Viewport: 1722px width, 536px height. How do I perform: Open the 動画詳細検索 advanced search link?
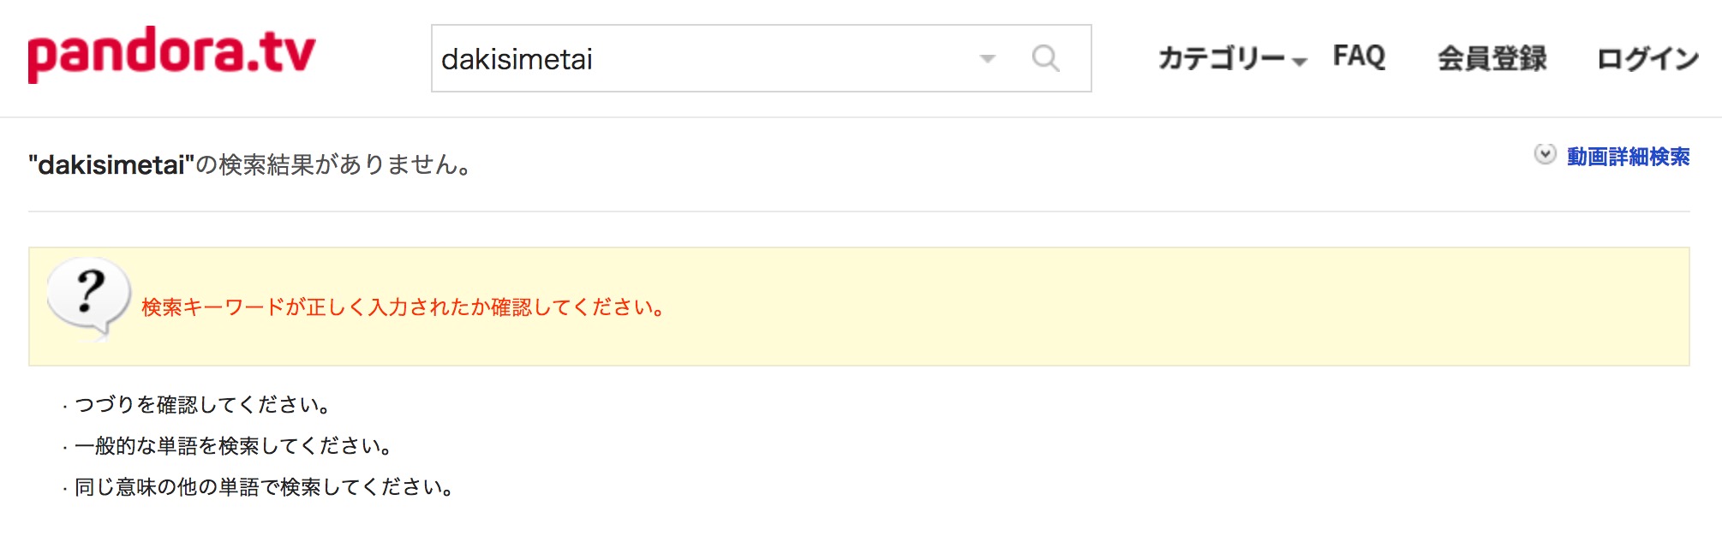click(1628, 157)
